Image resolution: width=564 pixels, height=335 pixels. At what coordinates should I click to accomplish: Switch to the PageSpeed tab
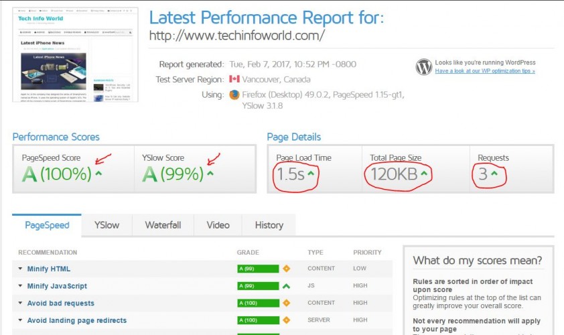(x=47, y=225)
